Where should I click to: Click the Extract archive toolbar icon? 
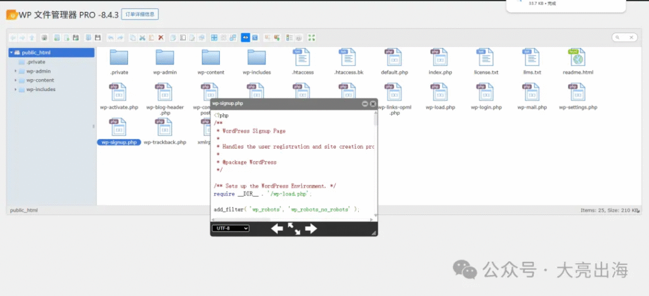tap(267, 37)
